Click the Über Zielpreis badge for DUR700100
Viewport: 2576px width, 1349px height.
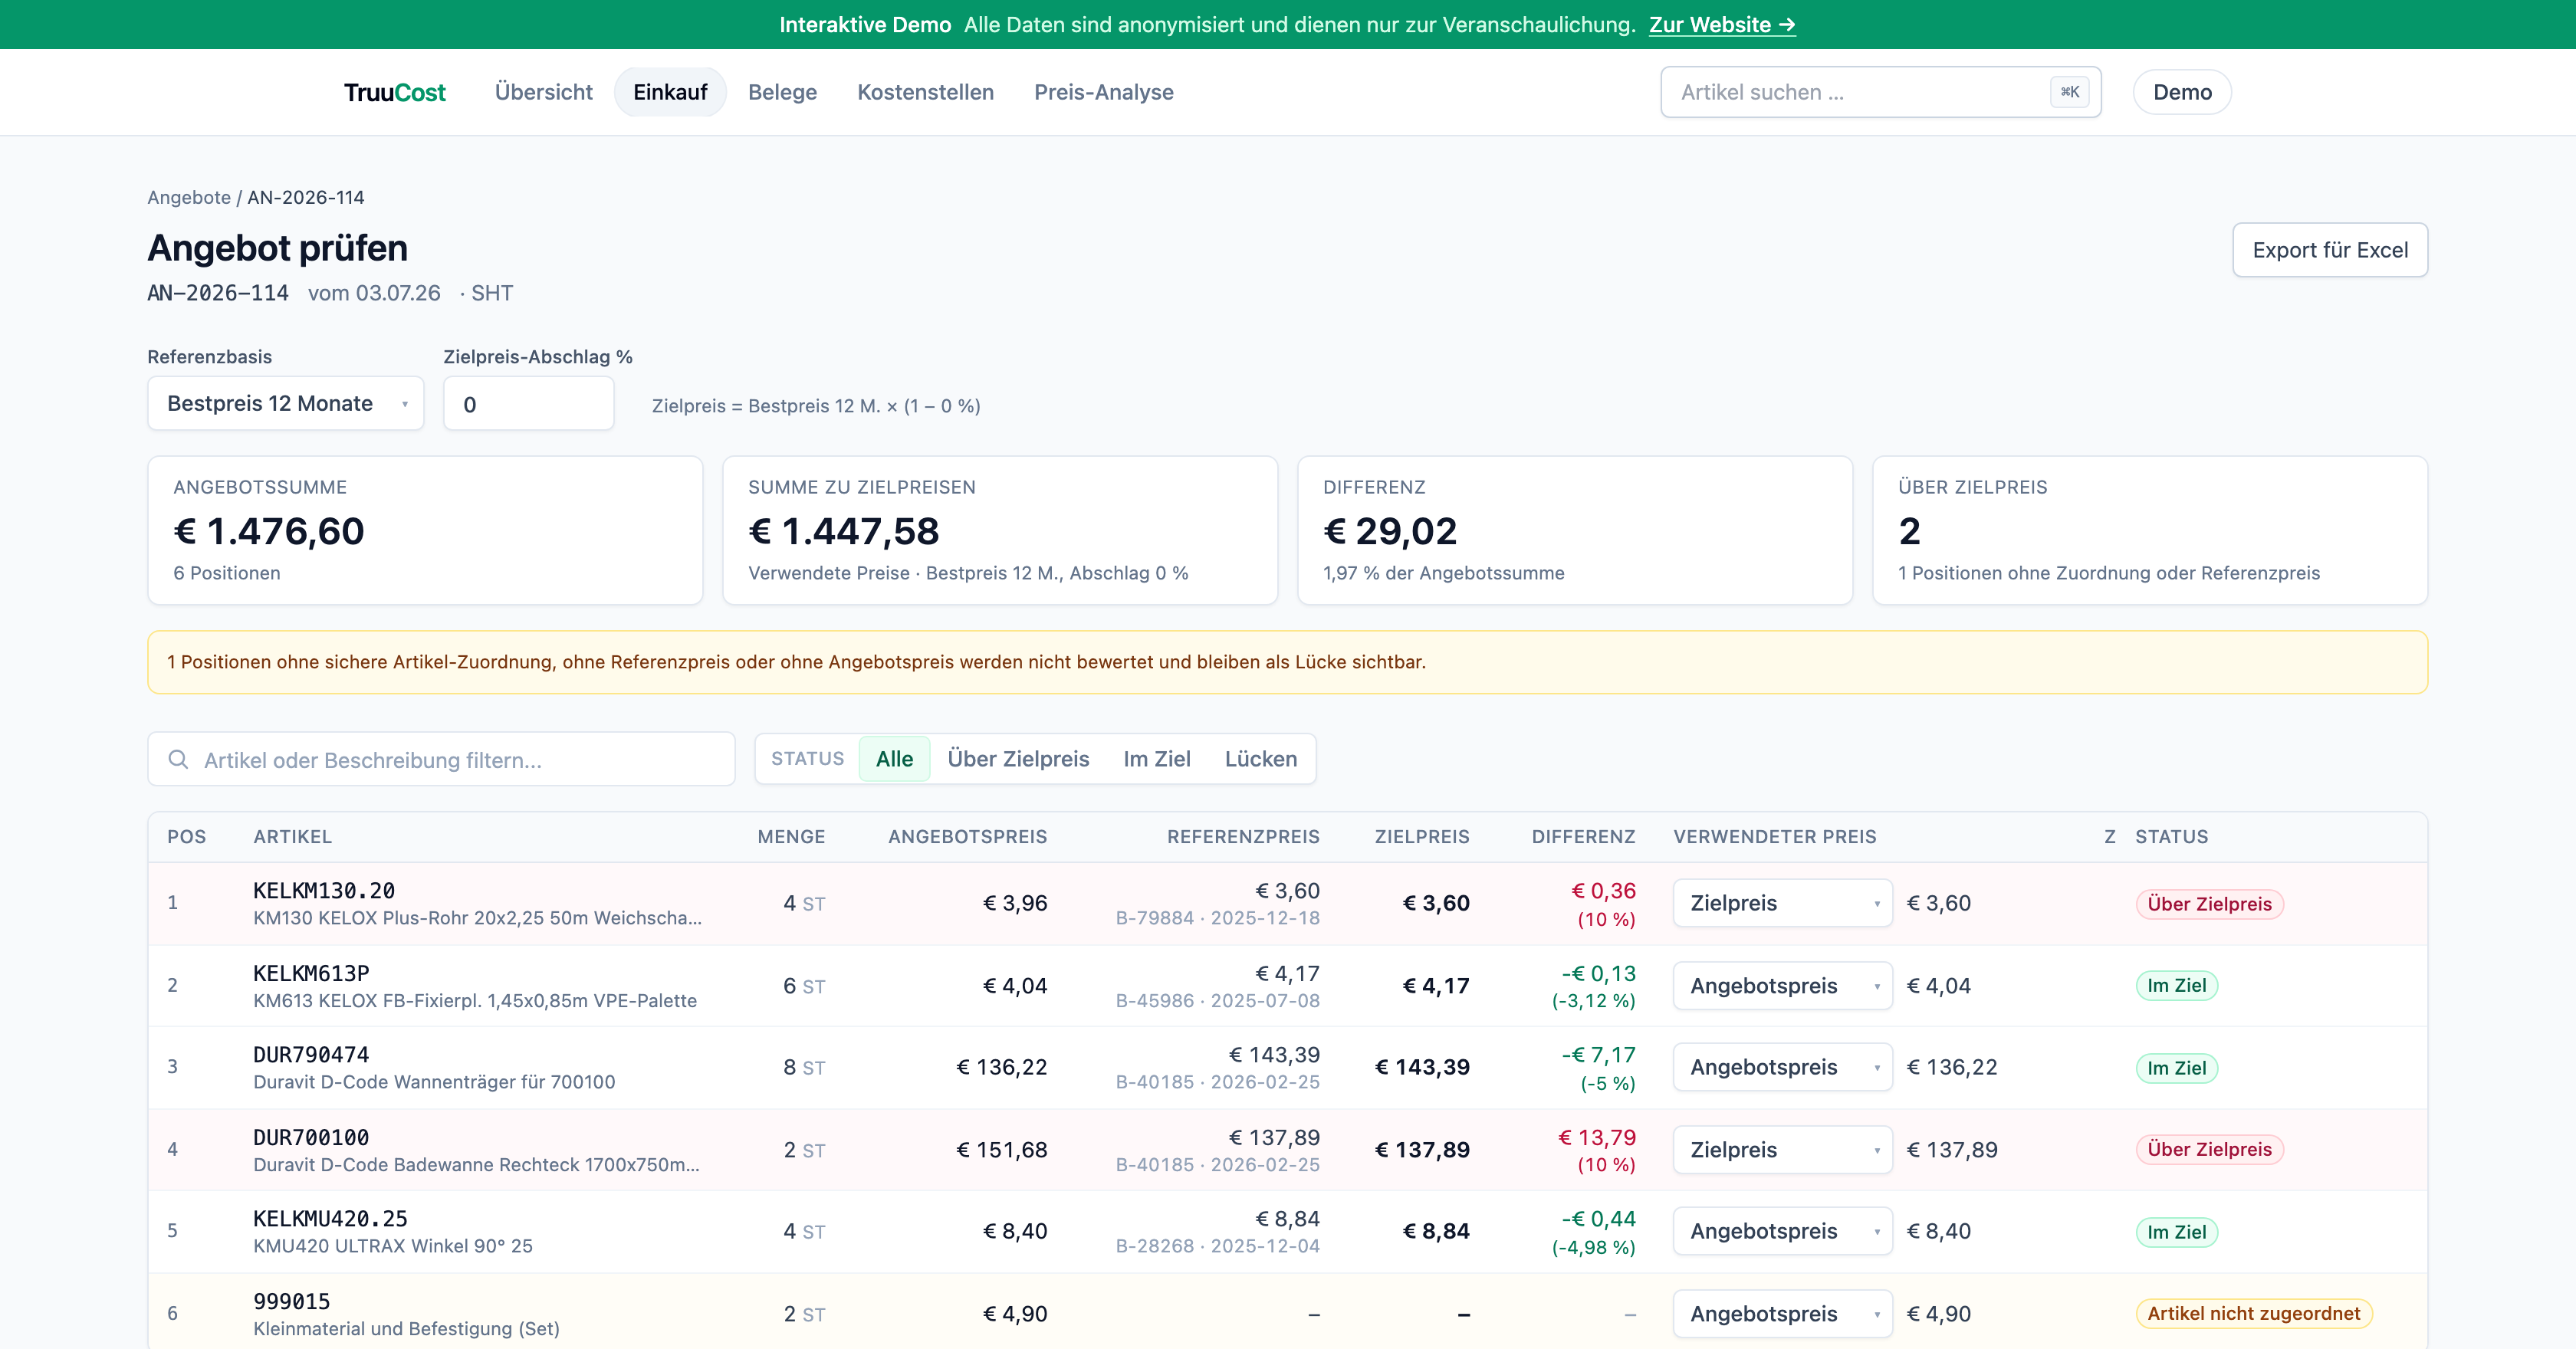(2209, 1149)
